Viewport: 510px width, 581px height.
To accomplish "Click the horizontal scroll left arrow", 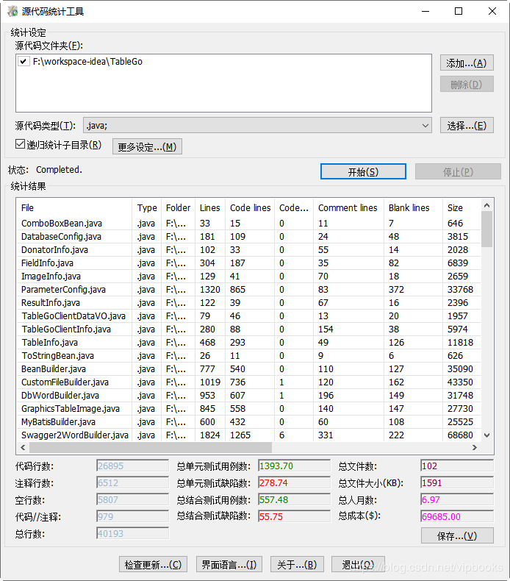I will [x=23, y=448].
